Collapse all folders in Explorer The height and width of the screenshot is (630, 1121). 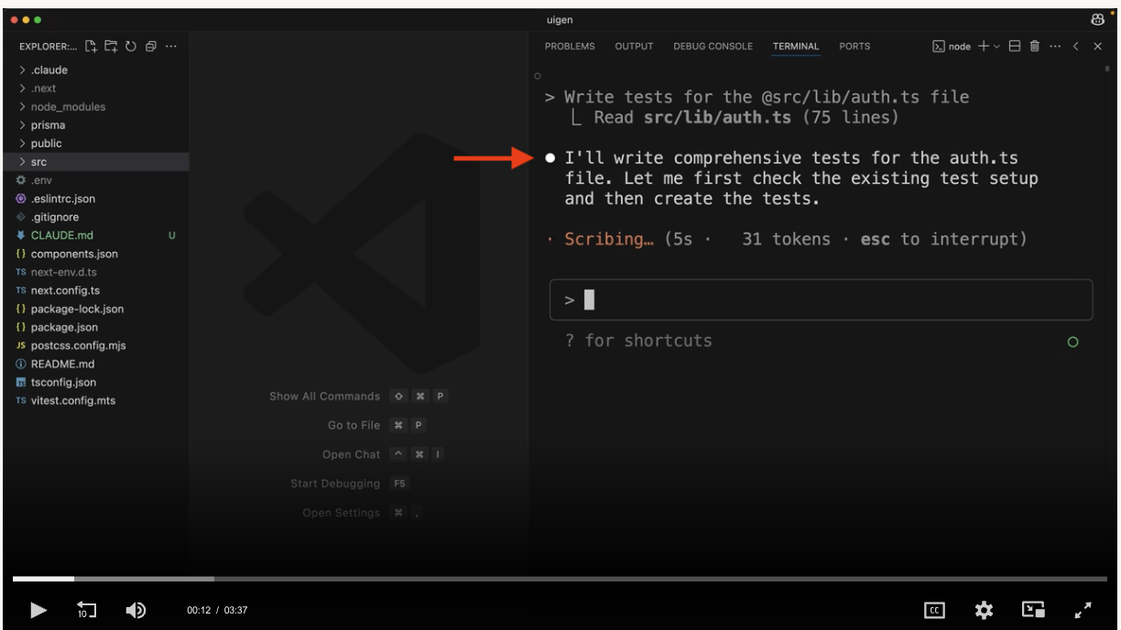[151, 46]
